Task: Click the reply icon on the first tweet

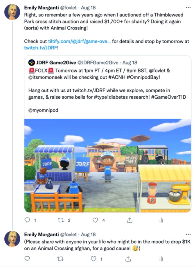Action: [27, 220]
